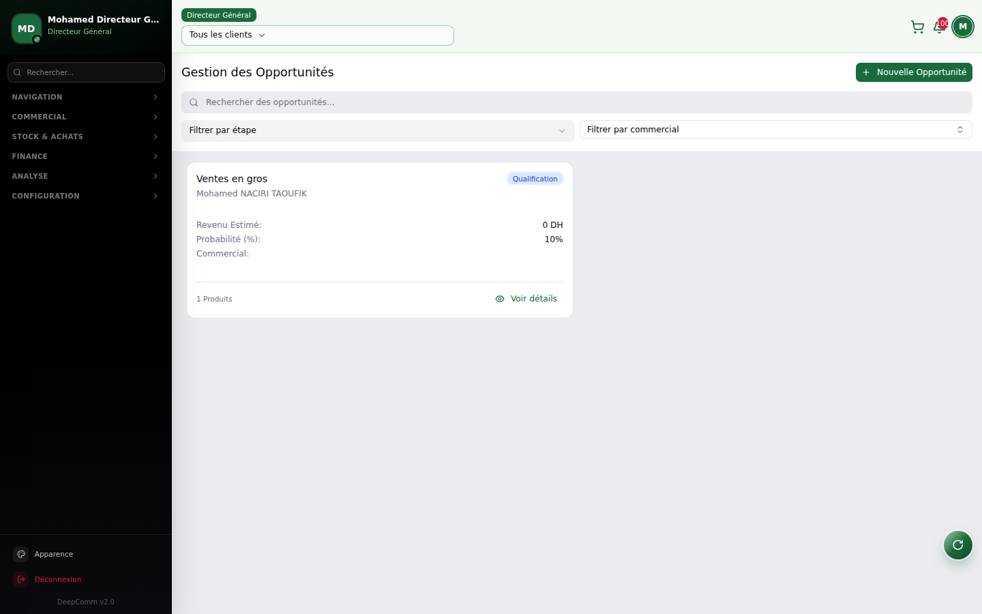Expand the STOCK & ACHATS section
982x614 pixels.
tap(86, 136)
